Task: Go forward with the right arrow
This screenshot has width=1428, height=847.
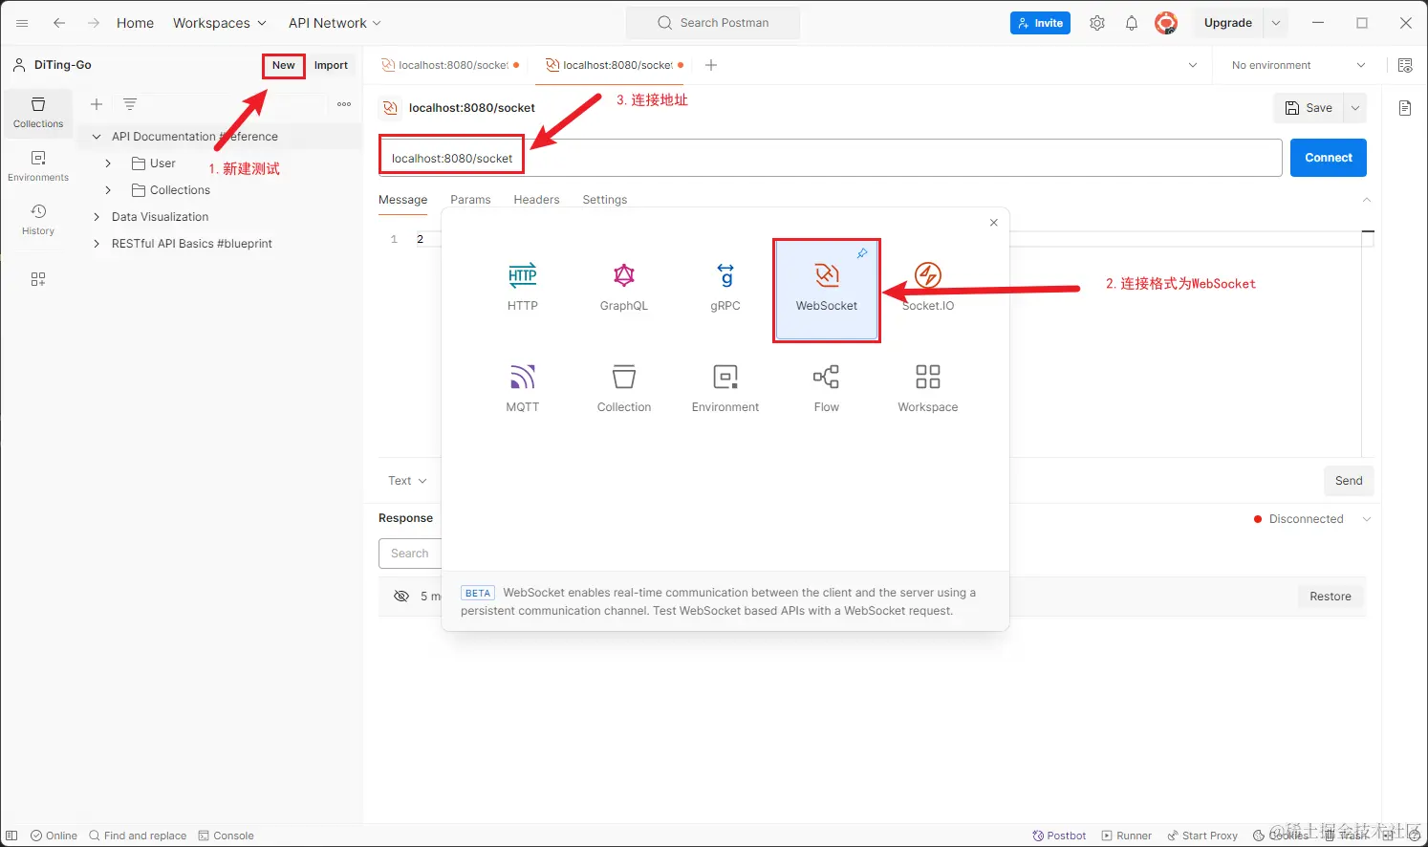Action: tap(94, 23)
